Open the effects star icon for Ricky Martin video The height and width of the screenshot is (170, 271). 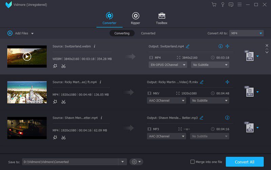point(55,102)
